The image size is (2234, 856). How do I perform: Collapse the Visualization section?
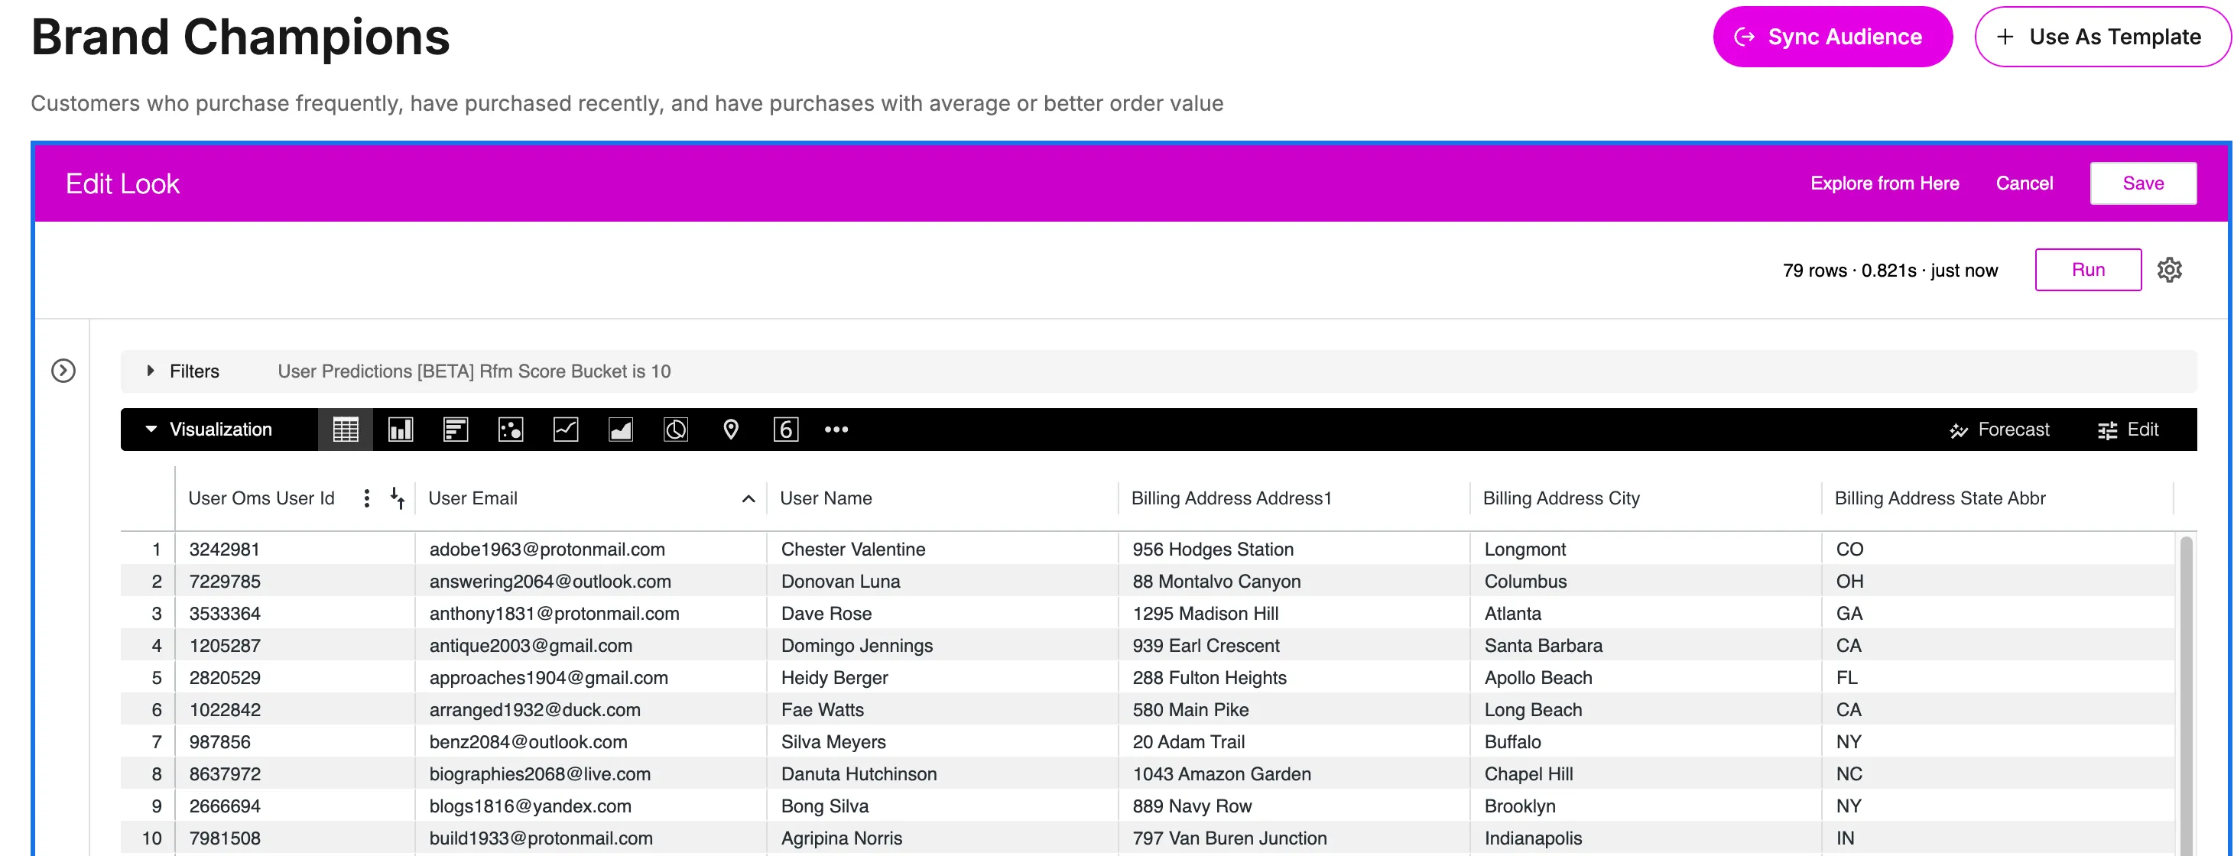tap(151, 429)
